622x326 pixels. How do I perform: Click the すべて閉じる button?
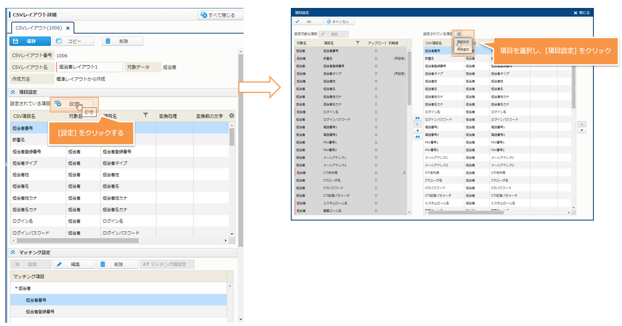point(220,15)
